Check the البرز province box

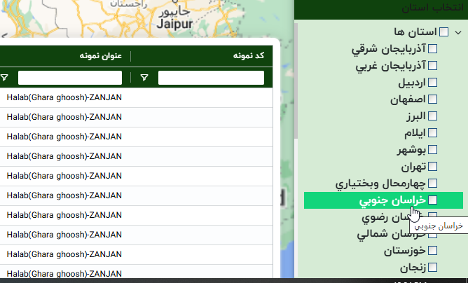point(432,116)
